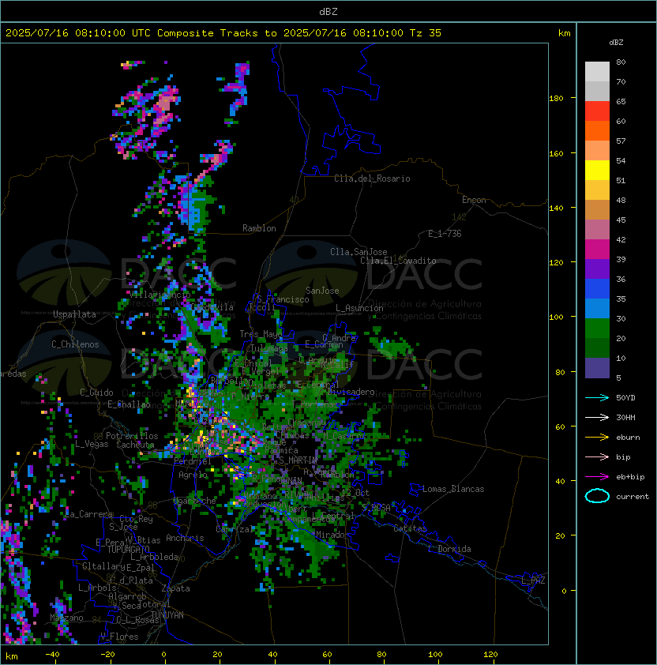This screenshot has height=665, width=657.
Task: Select the C_Chilenos map label
Action: (x=75, y=344)
